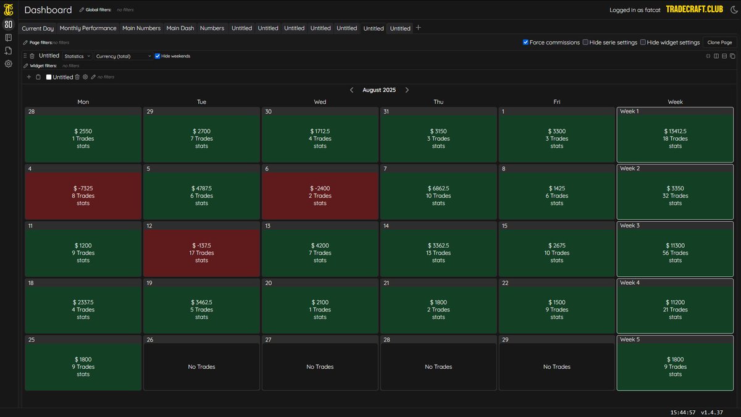The height and width of the screenshot is (417, 741).
Task: Edit Widget filters using the pencil icon
Action: [25, 65]
